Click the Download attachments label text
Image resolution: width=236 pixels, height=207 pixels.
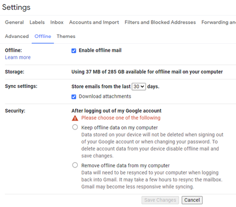click(x=105, y=97)
